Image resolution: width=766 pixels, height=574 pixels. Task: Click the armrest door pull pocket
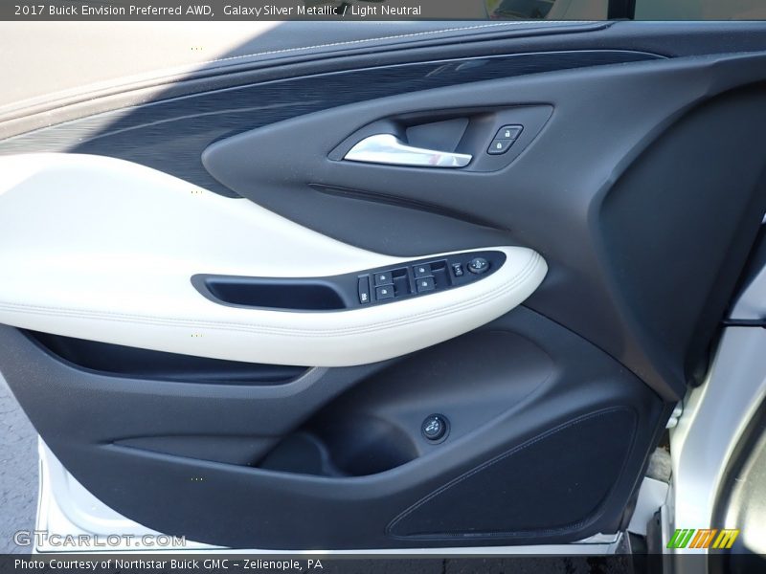click(x=273, y=294)
